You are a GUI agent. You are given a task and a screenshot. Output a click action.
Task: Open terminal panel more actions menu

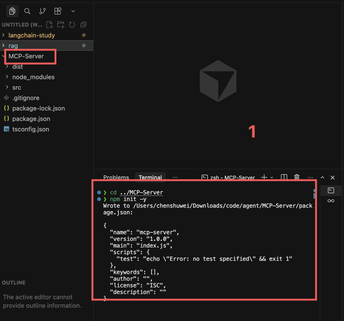pyautogui.click(x=310, y=178)
